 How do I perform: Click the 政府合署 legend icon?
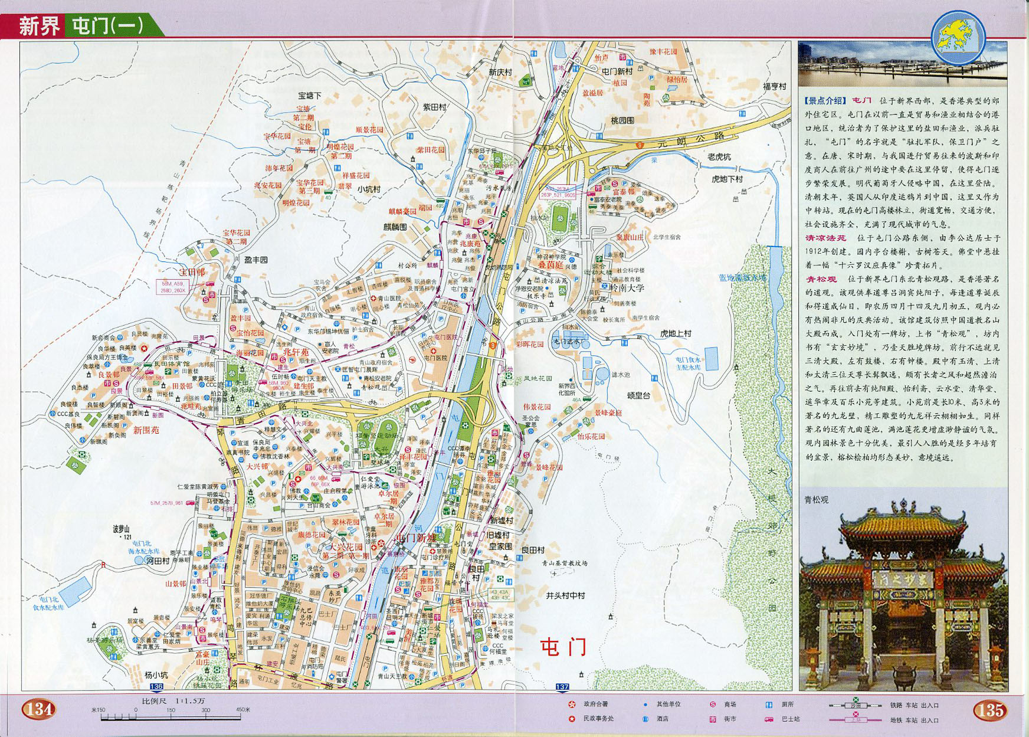(571, 704)
